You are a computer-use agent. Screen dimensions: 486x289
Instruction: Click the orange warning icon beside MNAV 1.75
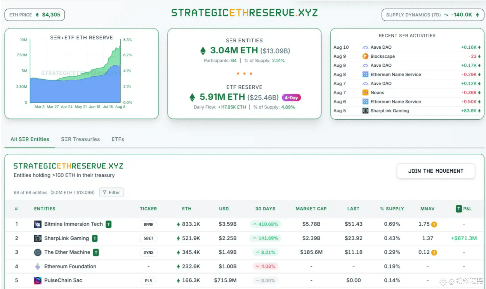[x=434, y=224]
